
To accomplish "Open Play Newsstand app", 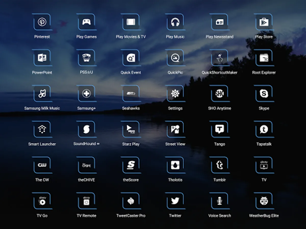I will pos(220,22).
